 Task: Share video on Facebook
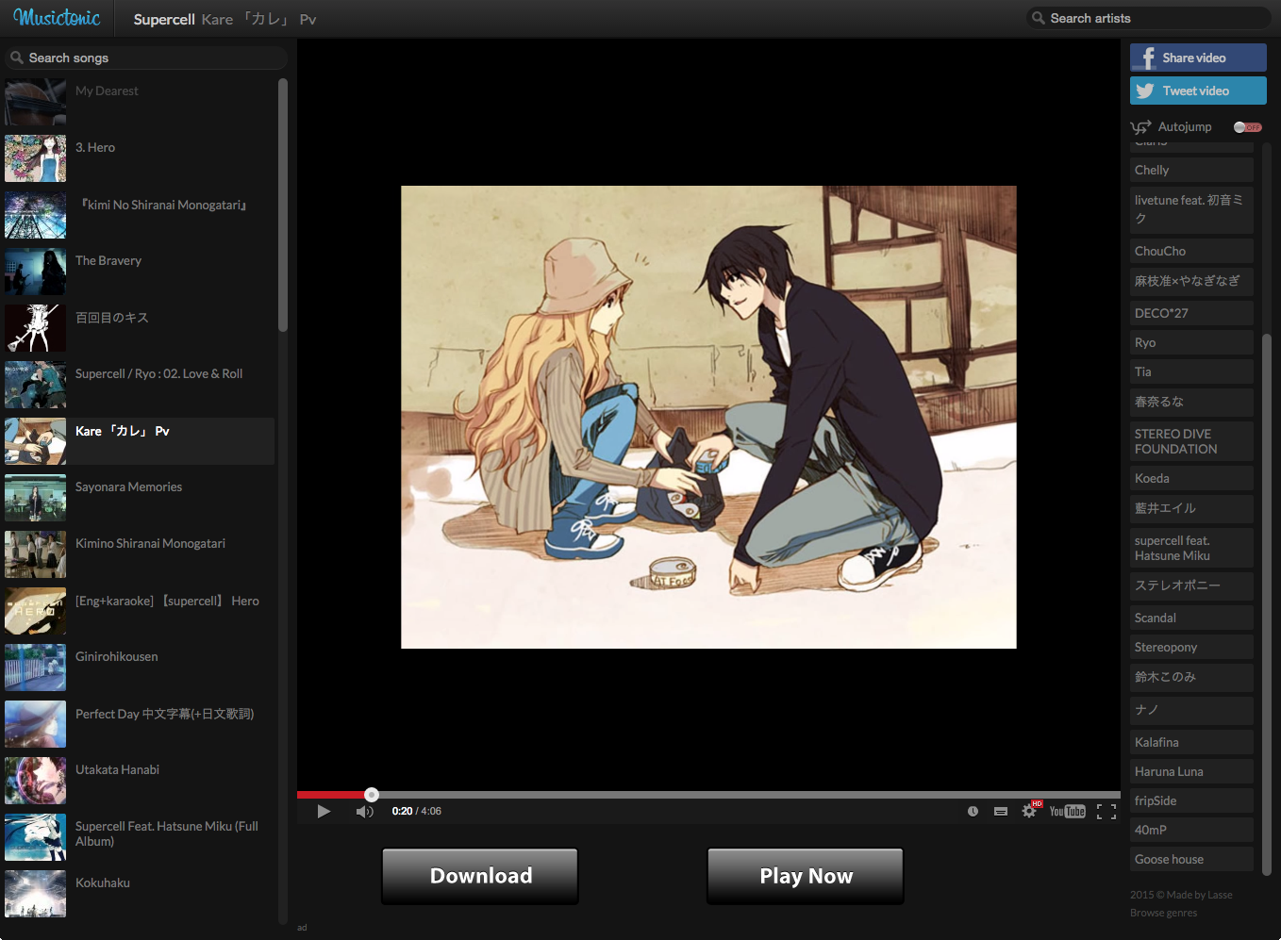coord(1198,58)
